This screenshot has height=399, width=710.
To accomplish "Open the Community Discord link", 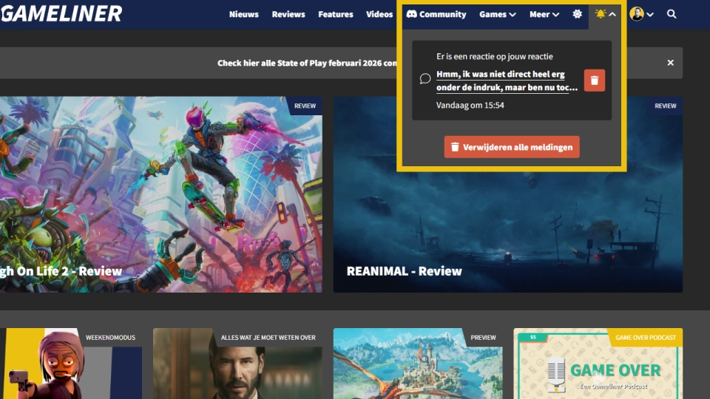I will point(436,15).
